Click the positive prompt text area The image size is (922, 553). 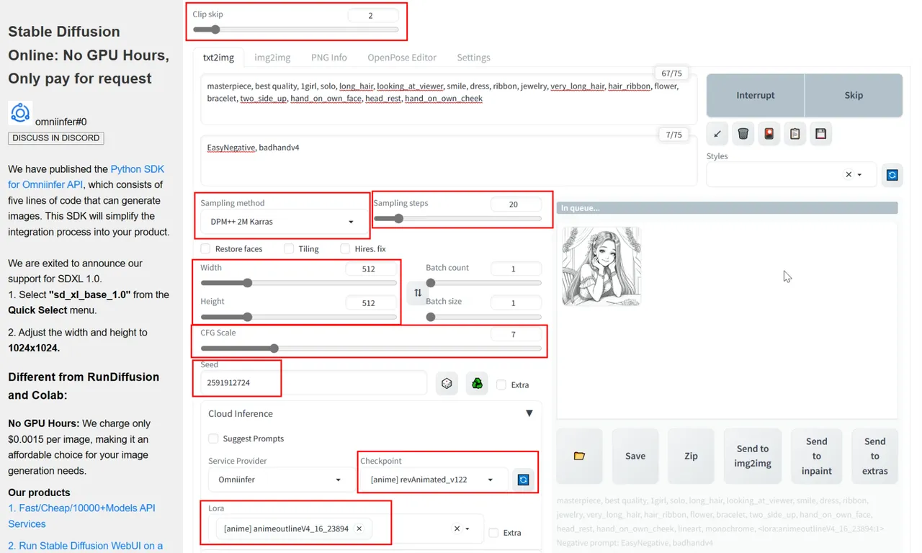pyautogui.click(x=448, y=99)
